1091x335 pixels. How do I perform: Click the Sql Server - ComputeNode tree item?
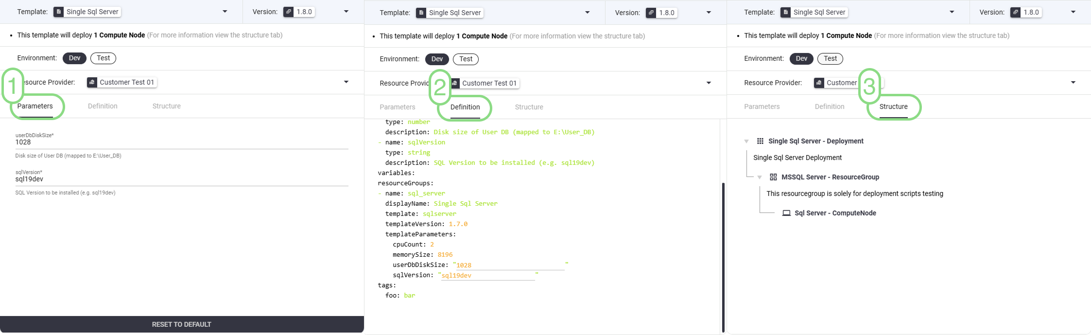(835, 213)
